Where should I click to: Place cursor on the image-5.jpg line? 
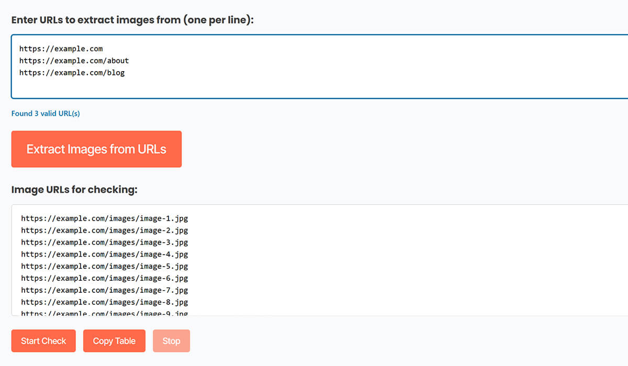104,267
